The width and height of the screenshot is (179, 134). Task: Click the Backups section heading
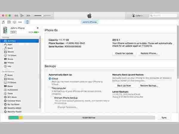click(x=50, y=66)
